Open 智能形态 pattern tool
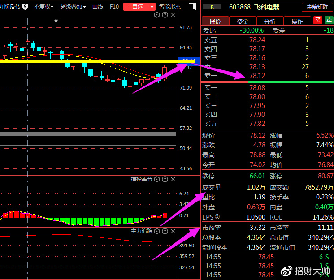The width and height of the screenshot is (334, 280). point(170,7)
